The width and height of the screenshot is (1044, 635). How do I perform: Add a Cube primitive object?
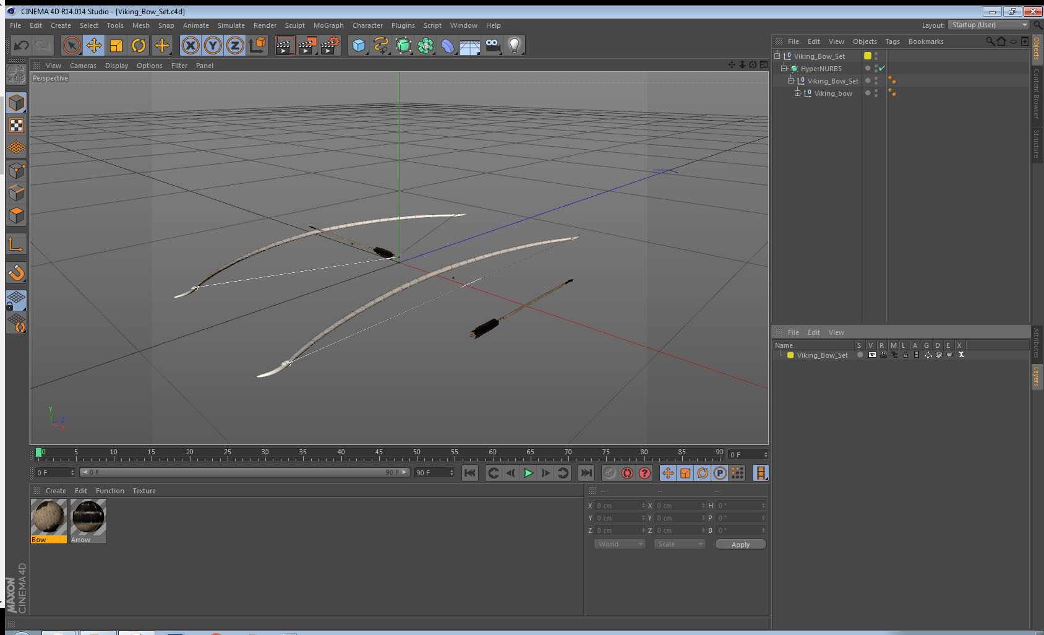359,45
